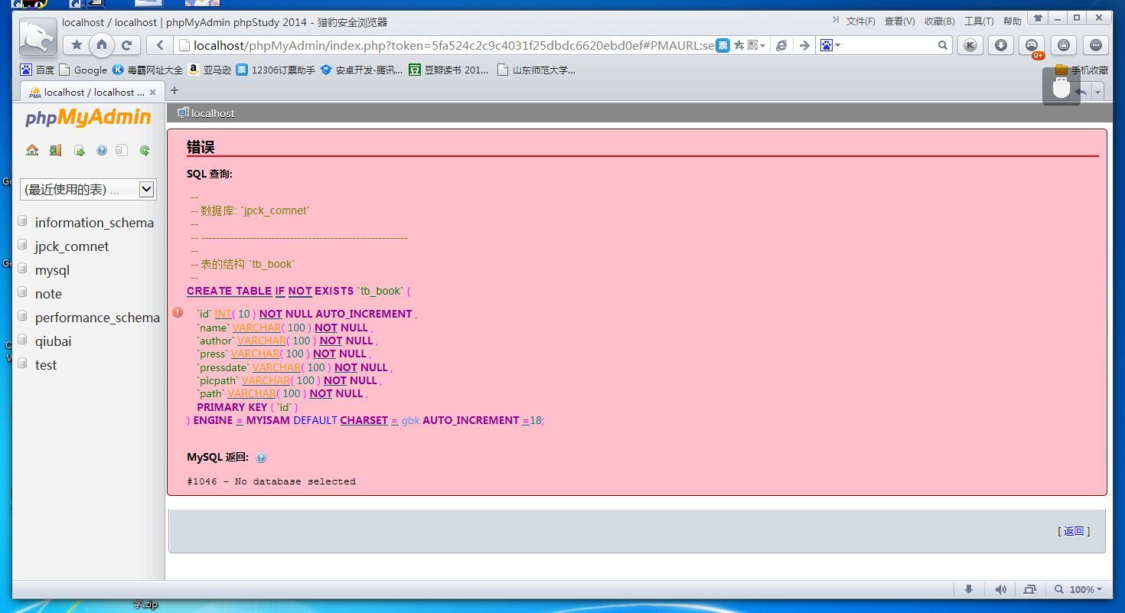
Task: Open the 毒霸网址大全 bookmark
Action: tap(148, 70)
